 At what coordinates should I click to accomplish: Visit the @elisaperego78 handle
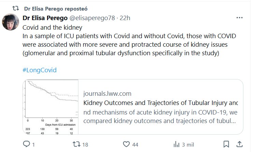click(x=93, y=18)
